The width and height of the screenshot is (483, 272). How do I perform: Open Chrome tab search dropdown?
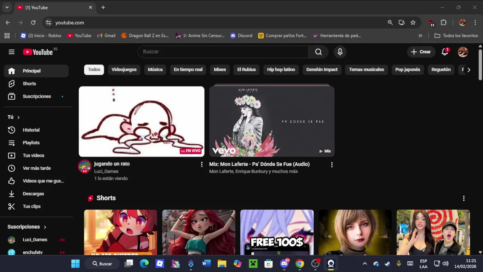(7, 7)
